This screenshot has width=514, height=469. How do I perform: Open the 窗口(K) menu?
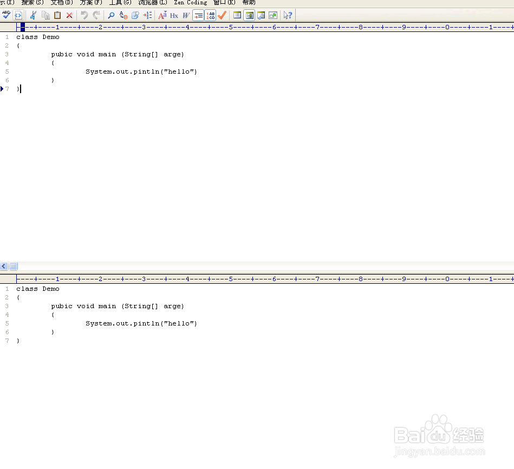(x=224, y=3)
